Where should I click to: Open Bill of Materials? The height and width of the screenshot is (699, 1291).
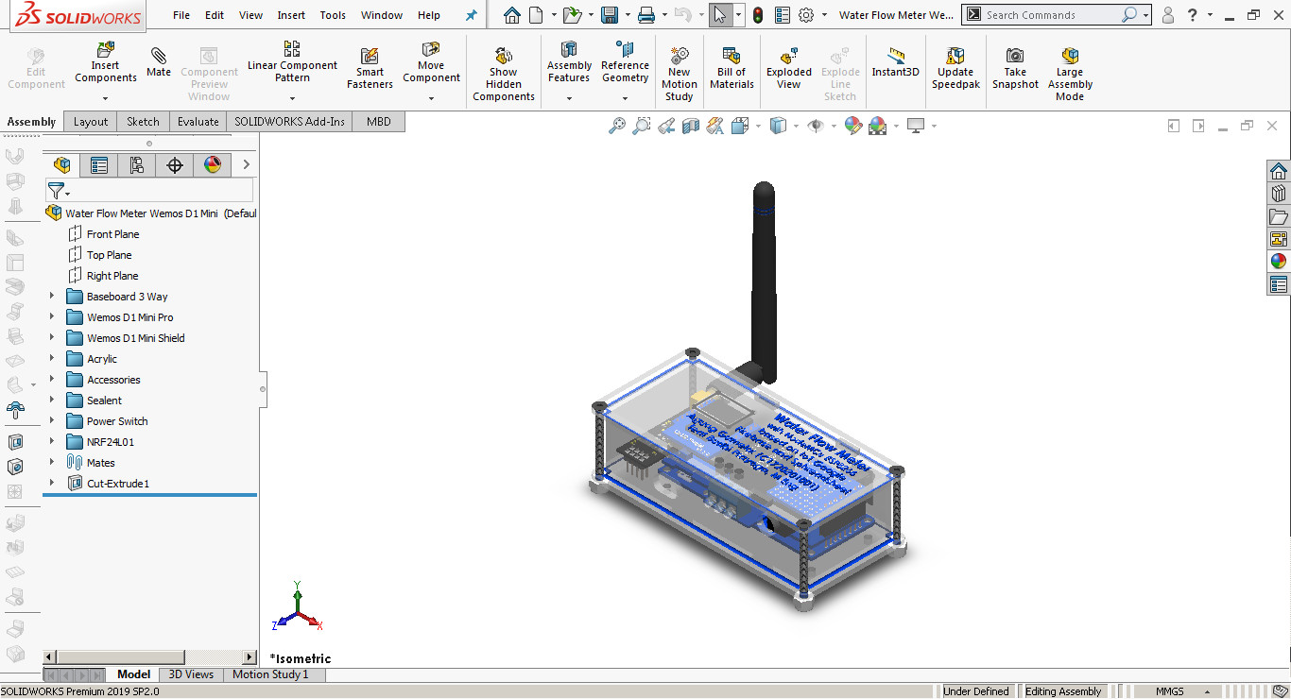[x=732, y=68]
